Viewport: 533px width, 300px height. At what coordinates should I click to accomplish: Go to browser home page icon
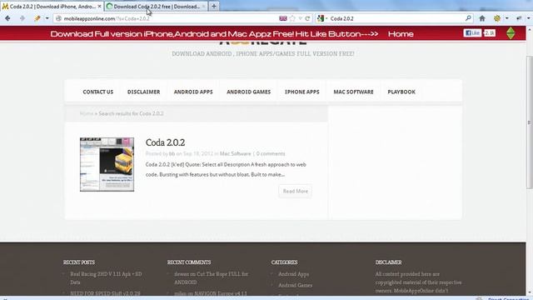tap(482, 18)
